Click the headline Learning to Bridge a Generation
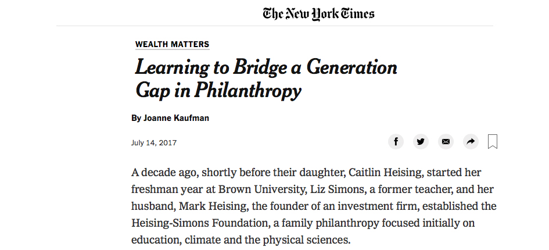The image size is (549, 250). coord(266,67)
